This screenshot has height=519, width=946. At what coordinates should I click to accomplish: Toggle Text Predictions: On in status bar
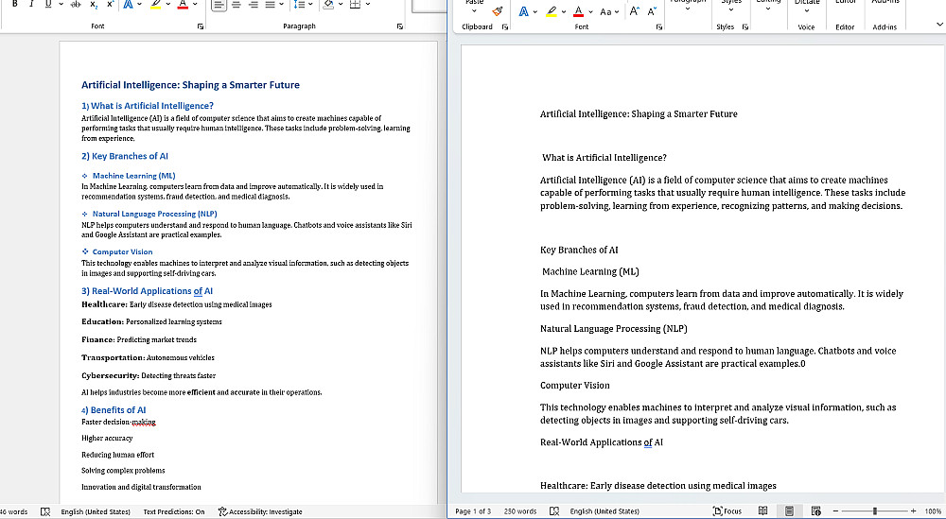tap(174, 511)
